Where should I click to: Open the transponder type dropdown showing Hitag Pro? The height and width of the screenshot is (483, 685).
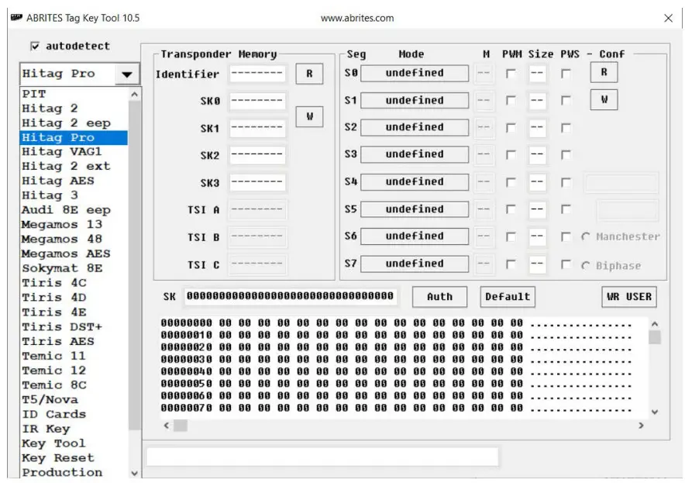pyautogui.click(x=126, y=74)
